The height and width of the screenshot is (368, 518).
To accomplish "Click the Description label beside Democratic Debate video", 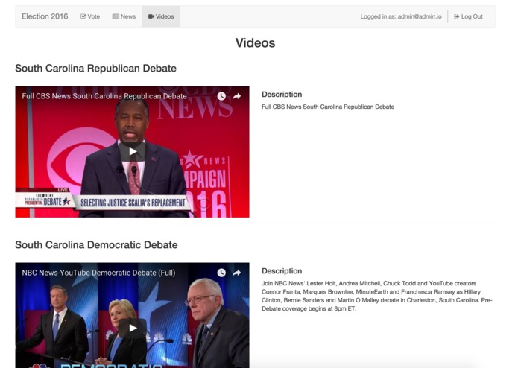I will click(282, 271).
